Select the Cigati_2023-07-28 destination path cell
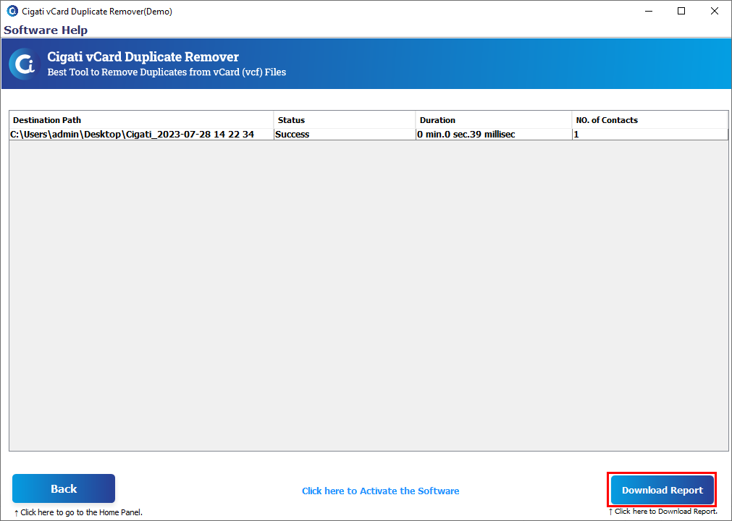The height and width of the screenshot is (521, 732). coord(141,135)
